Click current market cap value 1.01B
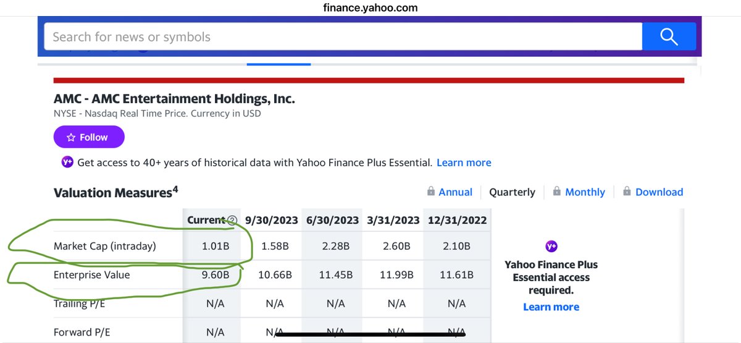 pyautogui.click(x=216, y=246)
